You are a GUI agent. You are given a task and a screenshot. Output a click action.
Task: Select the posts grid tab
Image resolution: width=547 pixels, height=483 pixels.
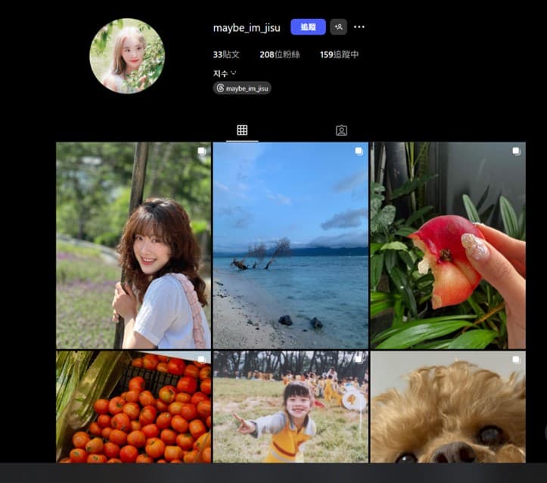pos(242,130)
